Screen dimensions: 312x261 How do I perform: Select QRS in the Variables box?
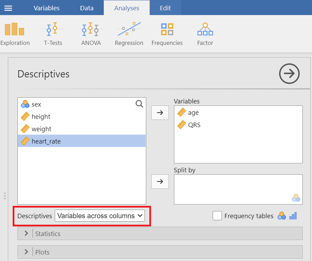(194, 125)
